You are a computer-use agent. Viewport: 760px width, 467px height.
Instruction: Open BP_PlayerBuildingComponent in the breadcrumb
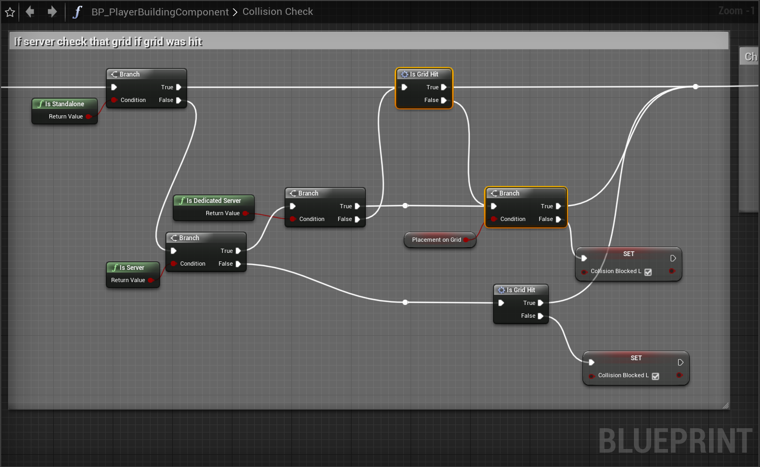click(160, 12)
